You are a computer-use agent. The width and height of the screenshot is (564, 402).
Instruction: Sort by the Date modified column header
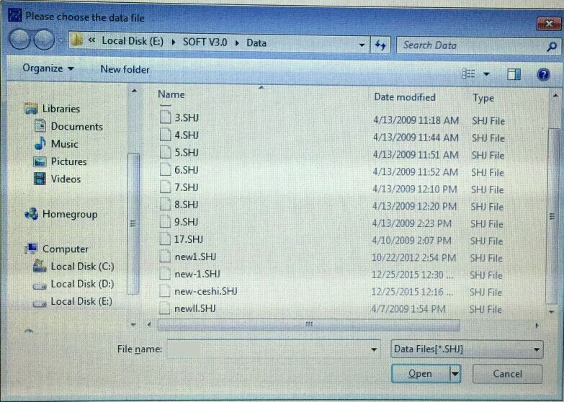click(404, 97)
